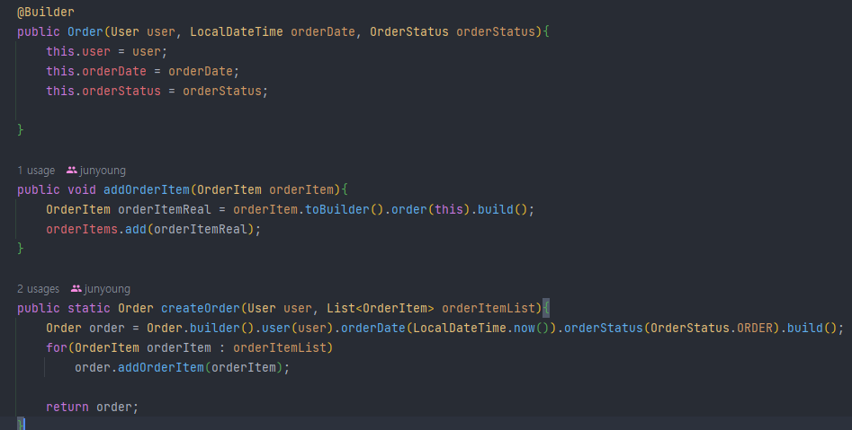Open the "2 usages" code lens hint
Image resolution: width=852 pixels, height=430 pixels.
[38, 288]
